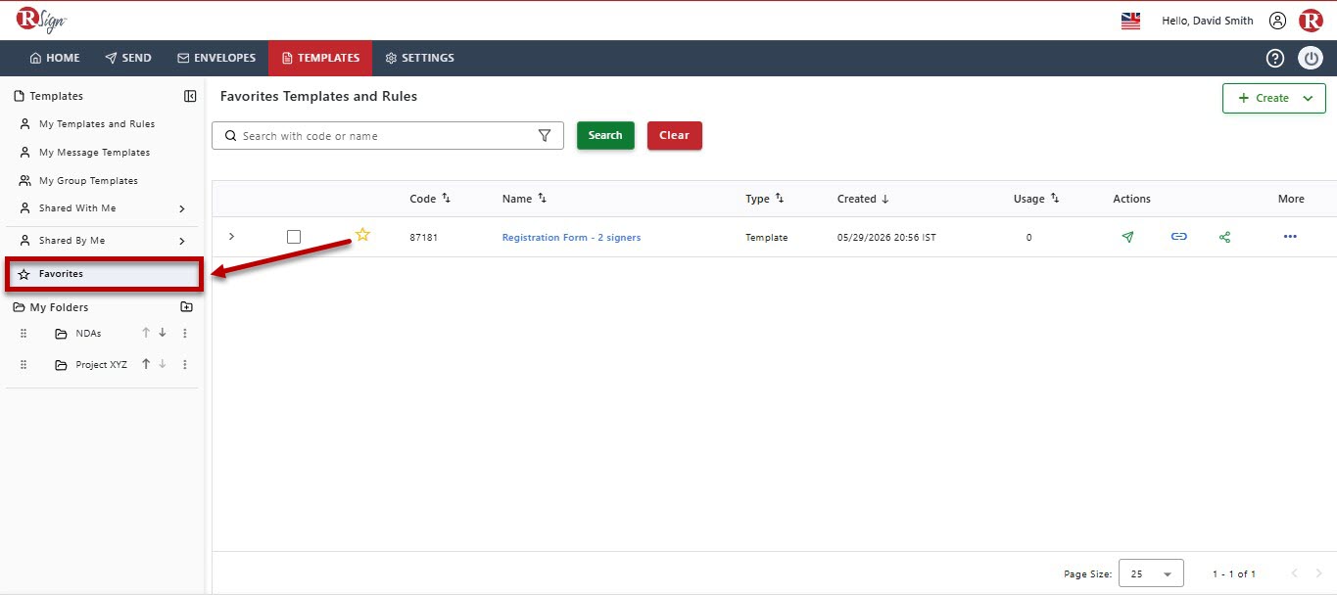The image size is (1337, 595).
Task: Click the green Search button
Action: pos(605,135)
